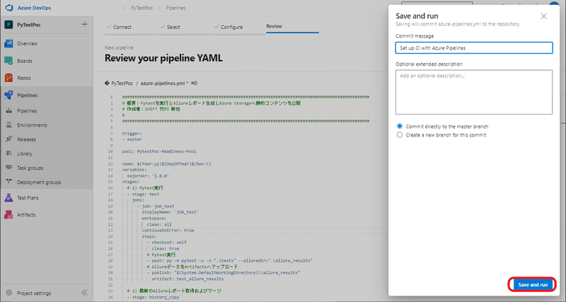566x302 pixels.
Task: Click the plus icon next to PyTestPoc
Action: click(x=84, y=24)
